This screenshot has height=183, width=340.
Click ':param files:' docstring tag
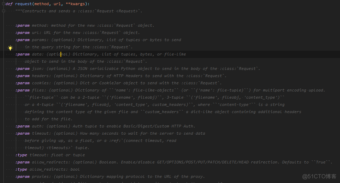31,90
